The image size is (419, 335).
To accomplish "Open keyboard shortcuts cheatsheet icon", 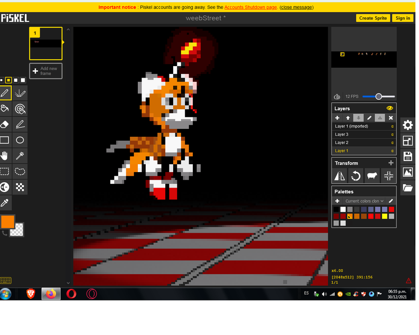I will point(6,280).
